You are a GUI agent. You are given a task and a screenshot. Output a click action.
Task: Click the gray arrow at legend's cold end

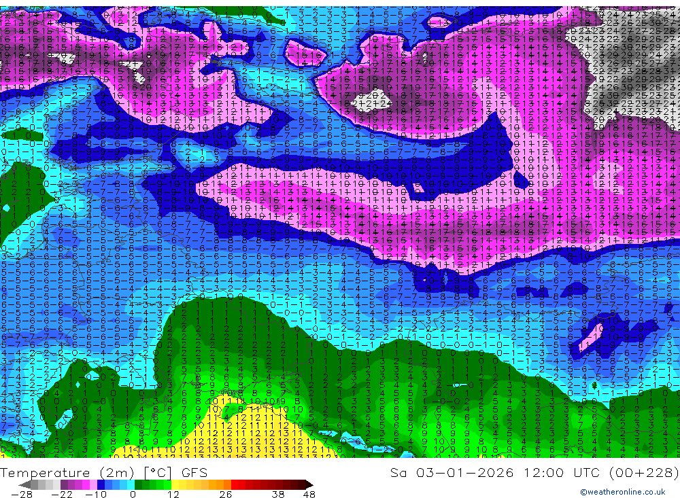pyautogui.click(x=24, y=484)
